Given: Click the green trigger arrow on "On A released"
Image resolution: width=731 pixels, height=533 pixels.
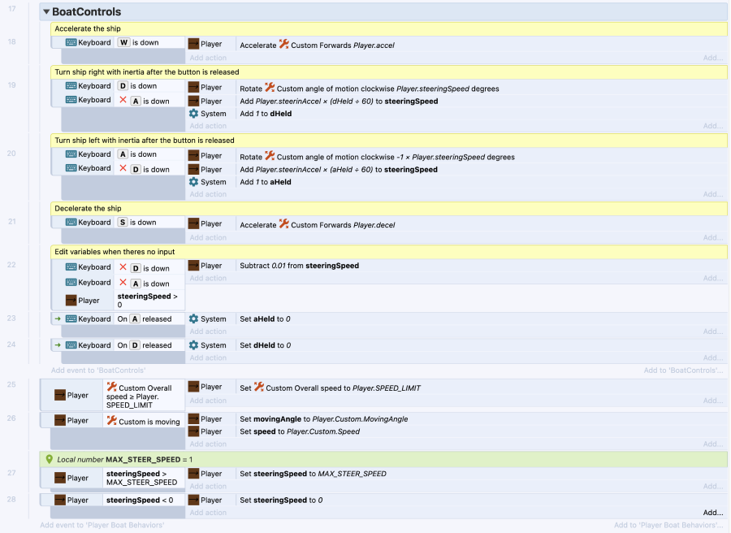Looking at the screenshot, I should pyautogui.click(x=58, y=319).
